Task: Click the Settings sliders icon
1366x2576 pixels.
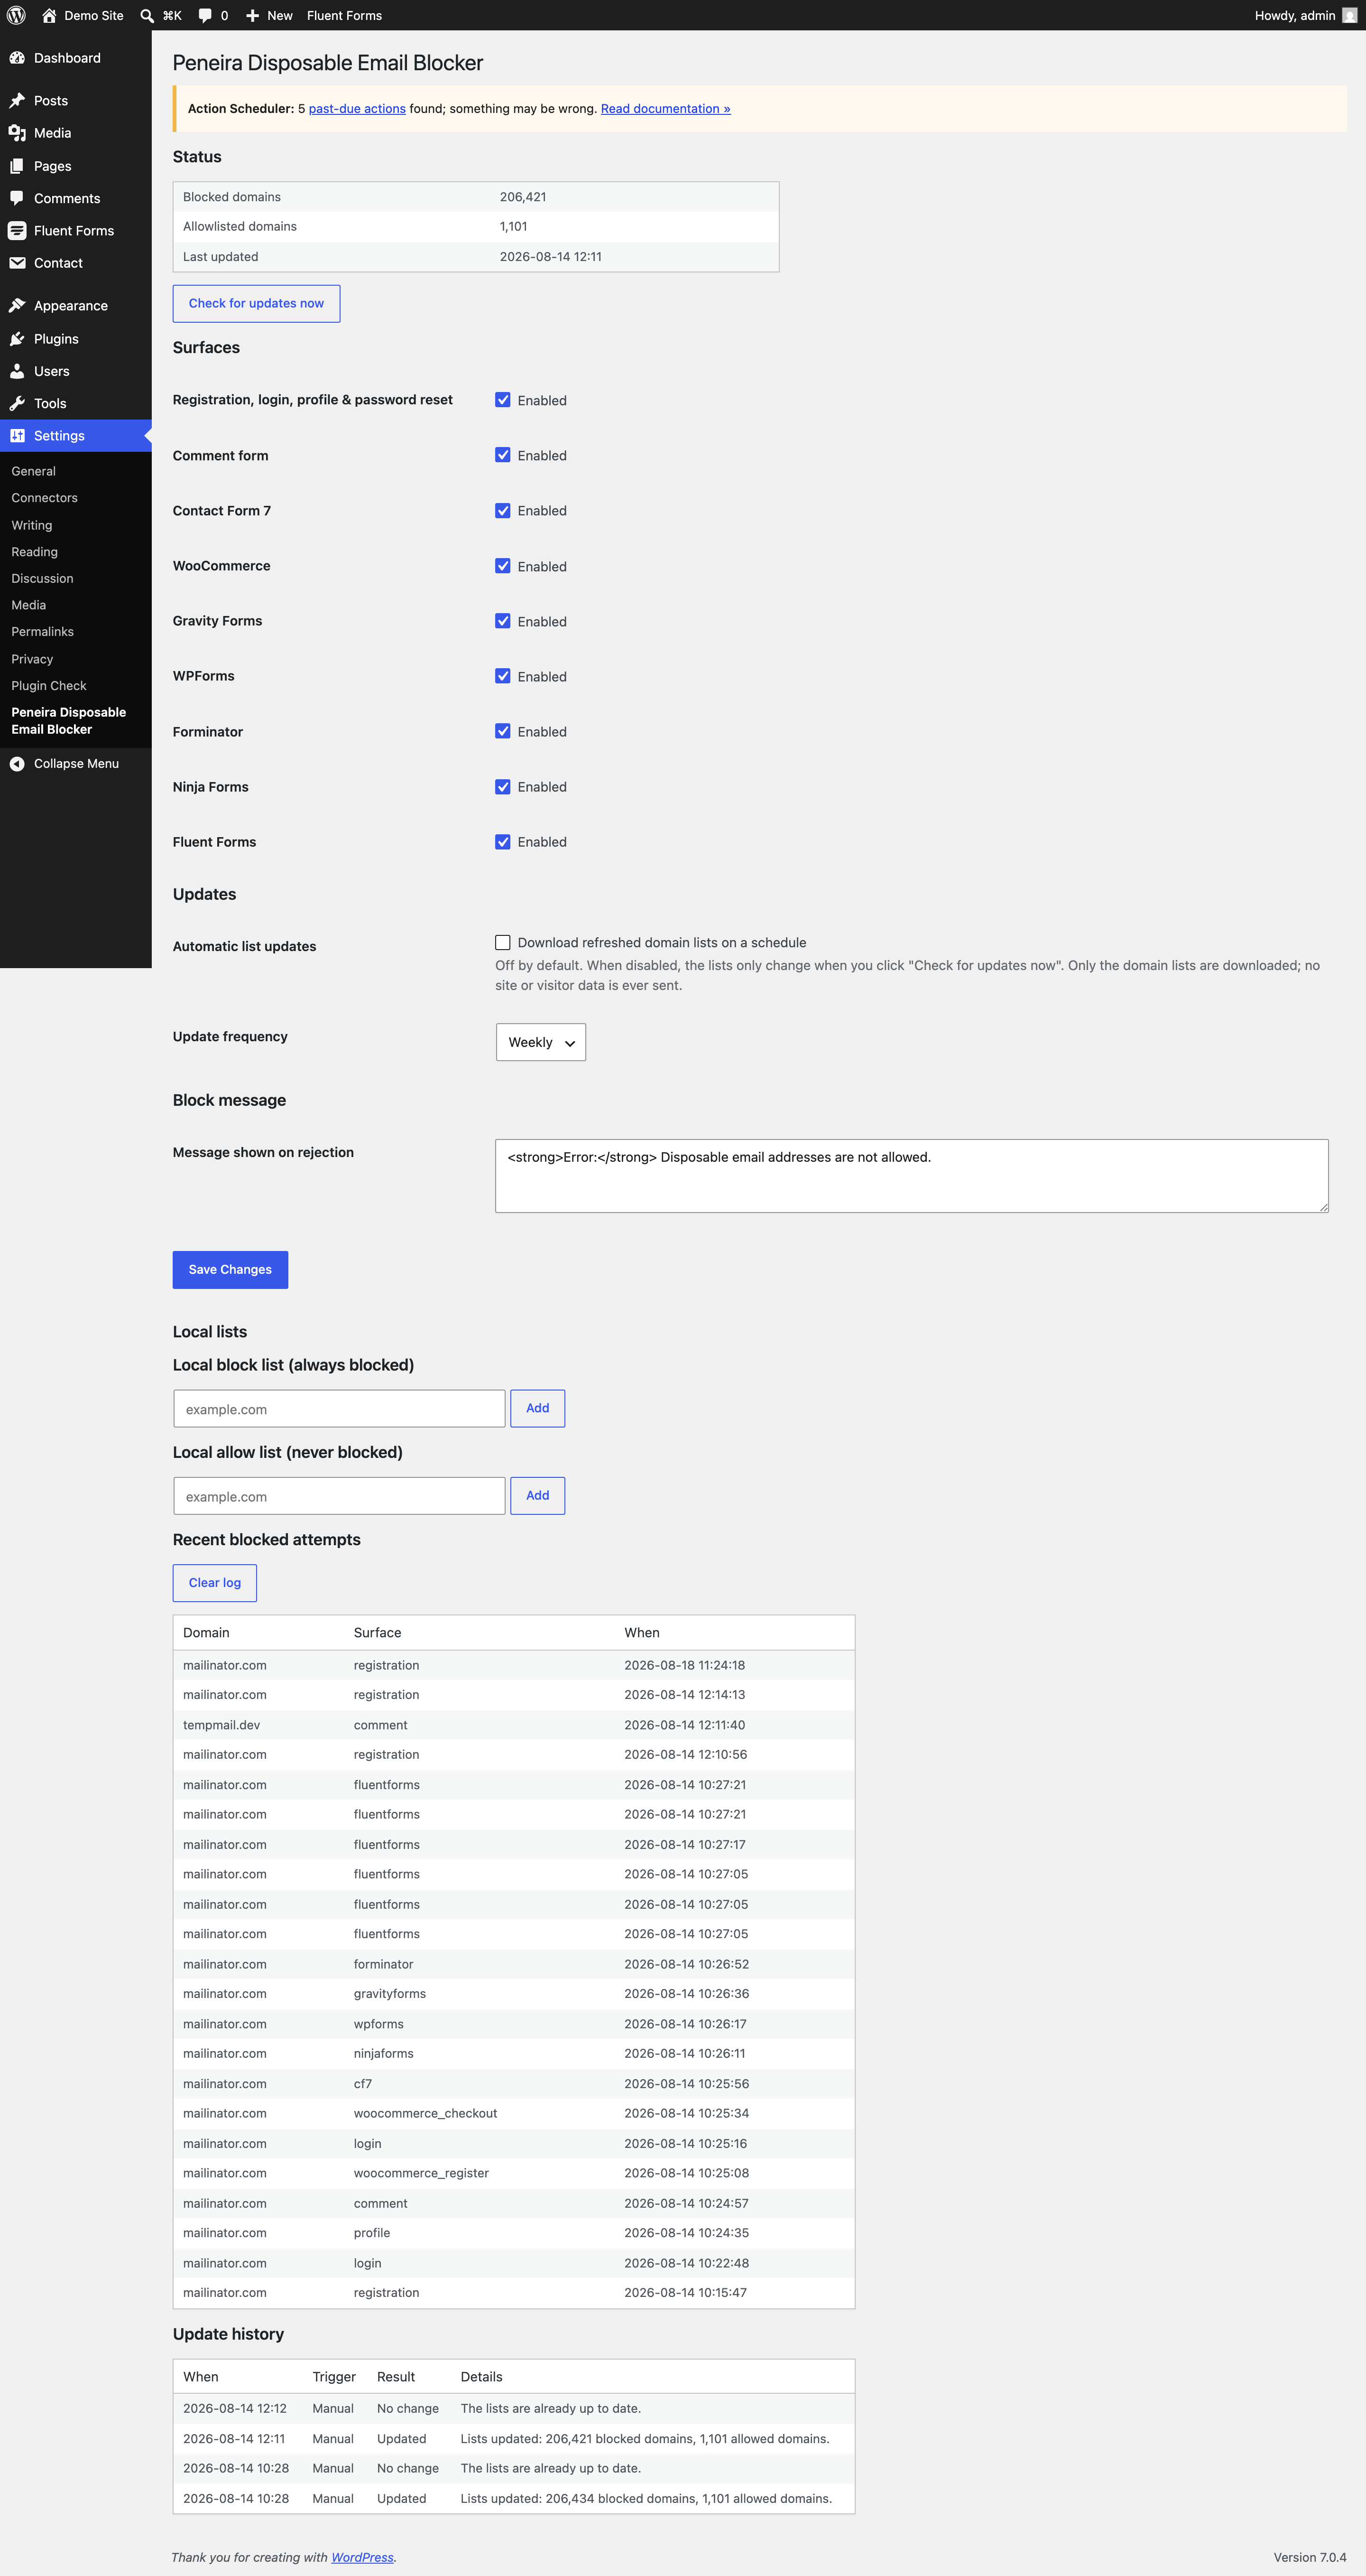Action: coord(17,436)
